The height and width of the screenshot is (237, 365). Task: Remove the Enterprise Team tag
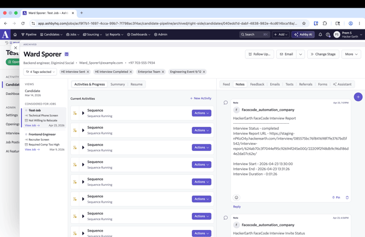coord(163,72)
